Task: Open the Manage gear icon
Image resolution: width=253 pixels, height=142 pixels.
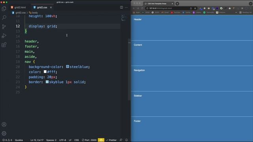Action: tap(4, 133)
